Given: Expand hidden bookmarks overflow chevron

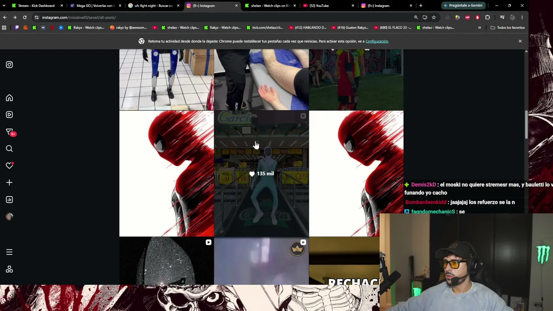Looking at the screenshot, I should (480, 28).
